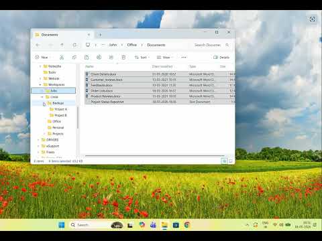Open the Project B folder in tree
The width and height of the screenshot is (322, 241).
[60, 115]
